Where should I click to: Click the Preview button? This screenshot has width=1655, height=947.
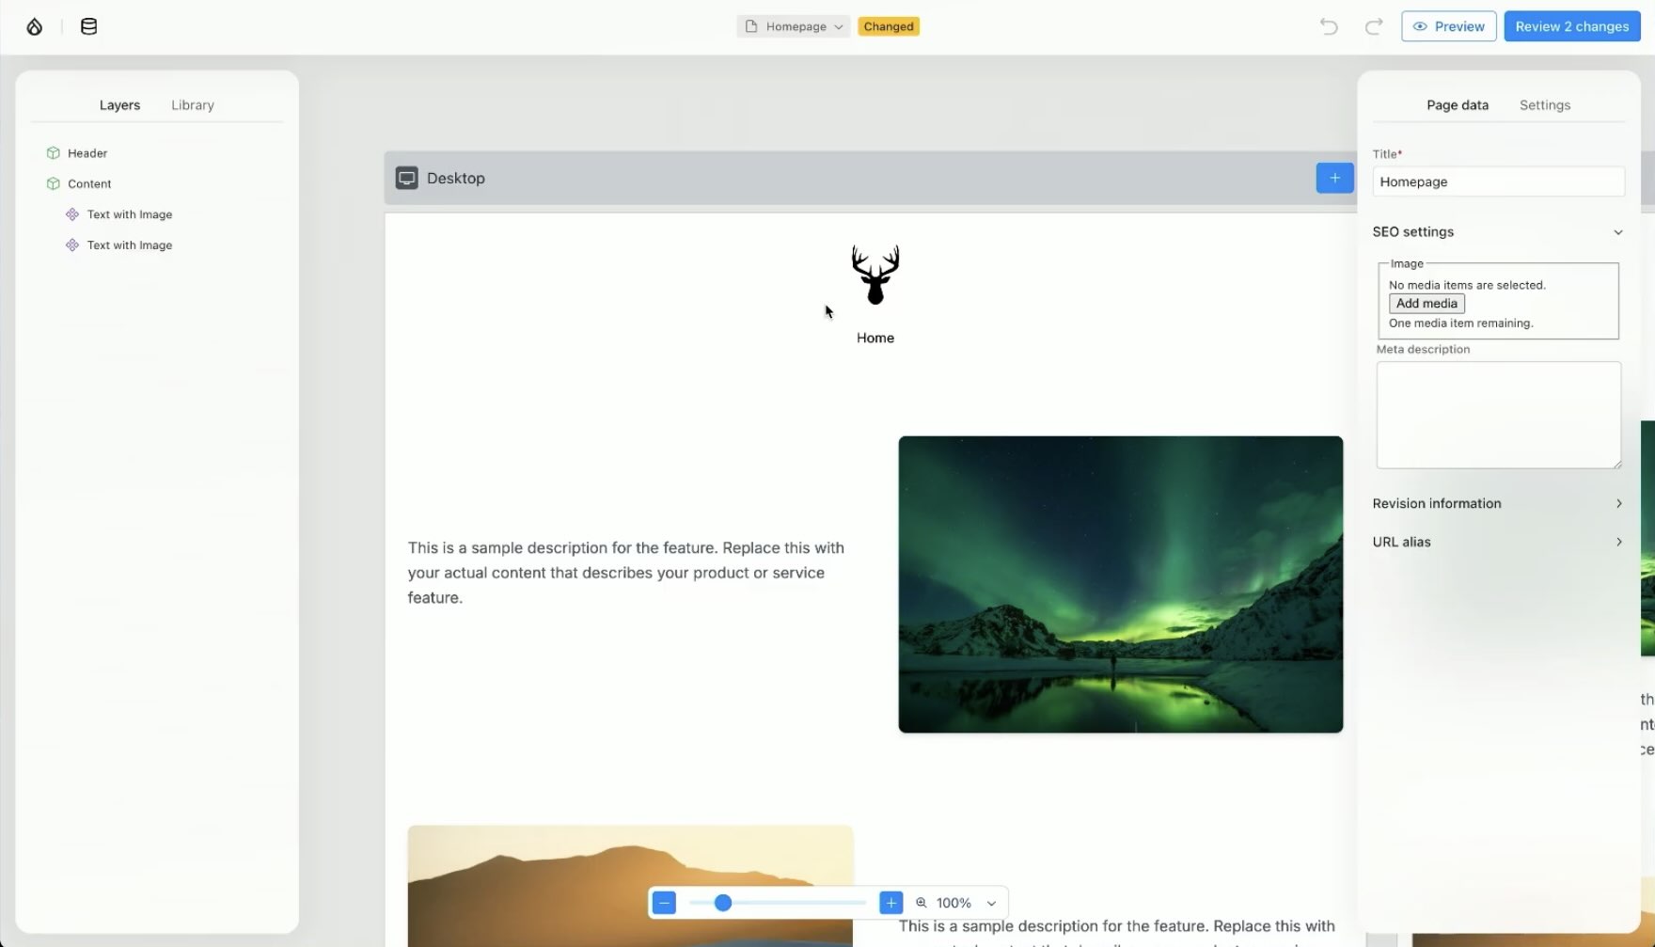(1449, 26)
